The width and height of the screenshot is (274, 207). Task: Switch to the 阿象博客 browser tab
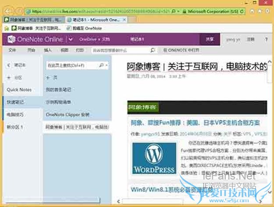pos(34,20)
